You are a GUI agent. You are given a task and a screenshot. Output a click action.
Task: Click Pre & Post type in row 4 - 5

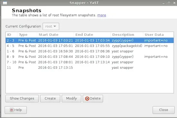27,46
